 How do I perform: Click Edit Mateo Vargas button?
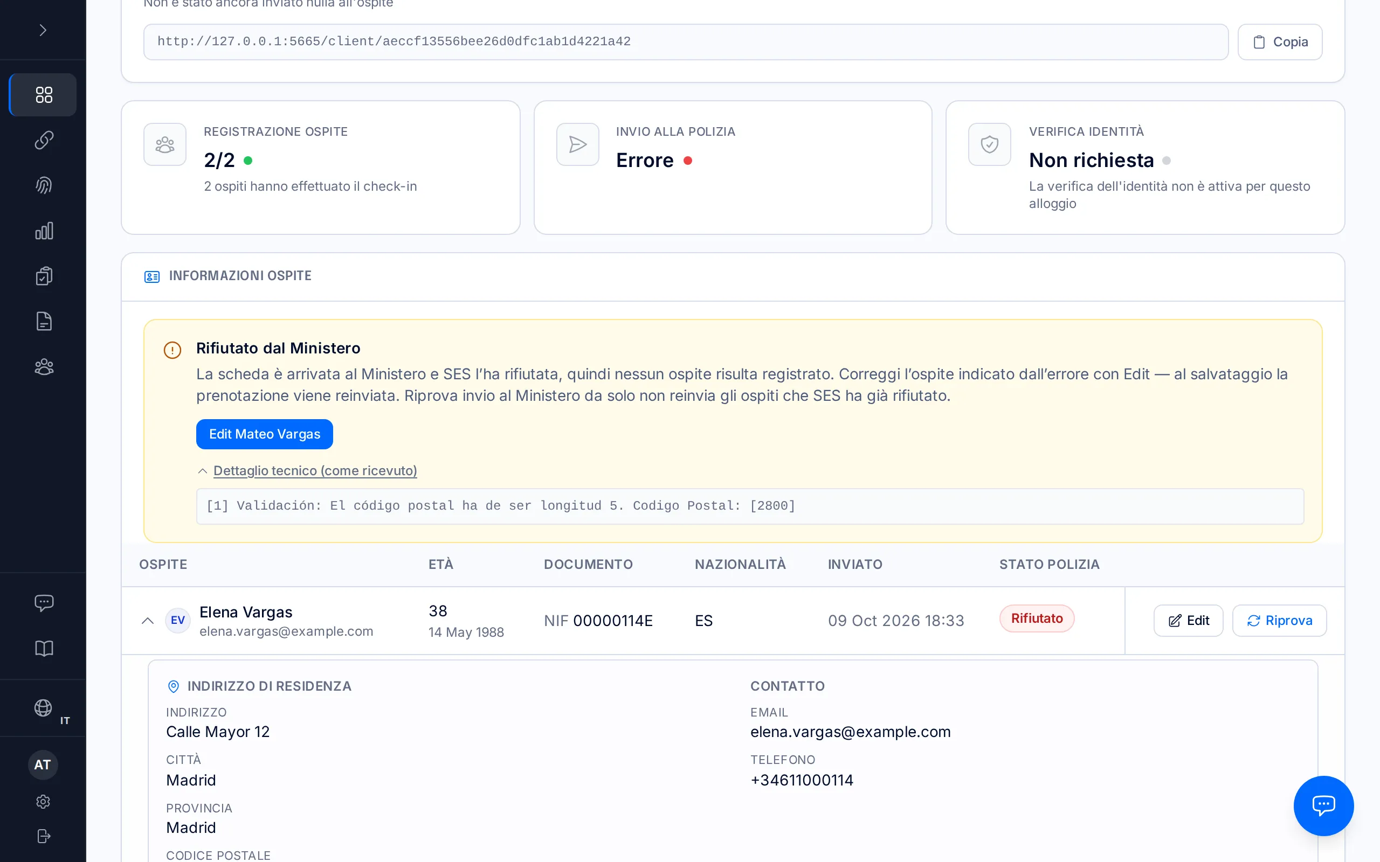coord(265,434)
